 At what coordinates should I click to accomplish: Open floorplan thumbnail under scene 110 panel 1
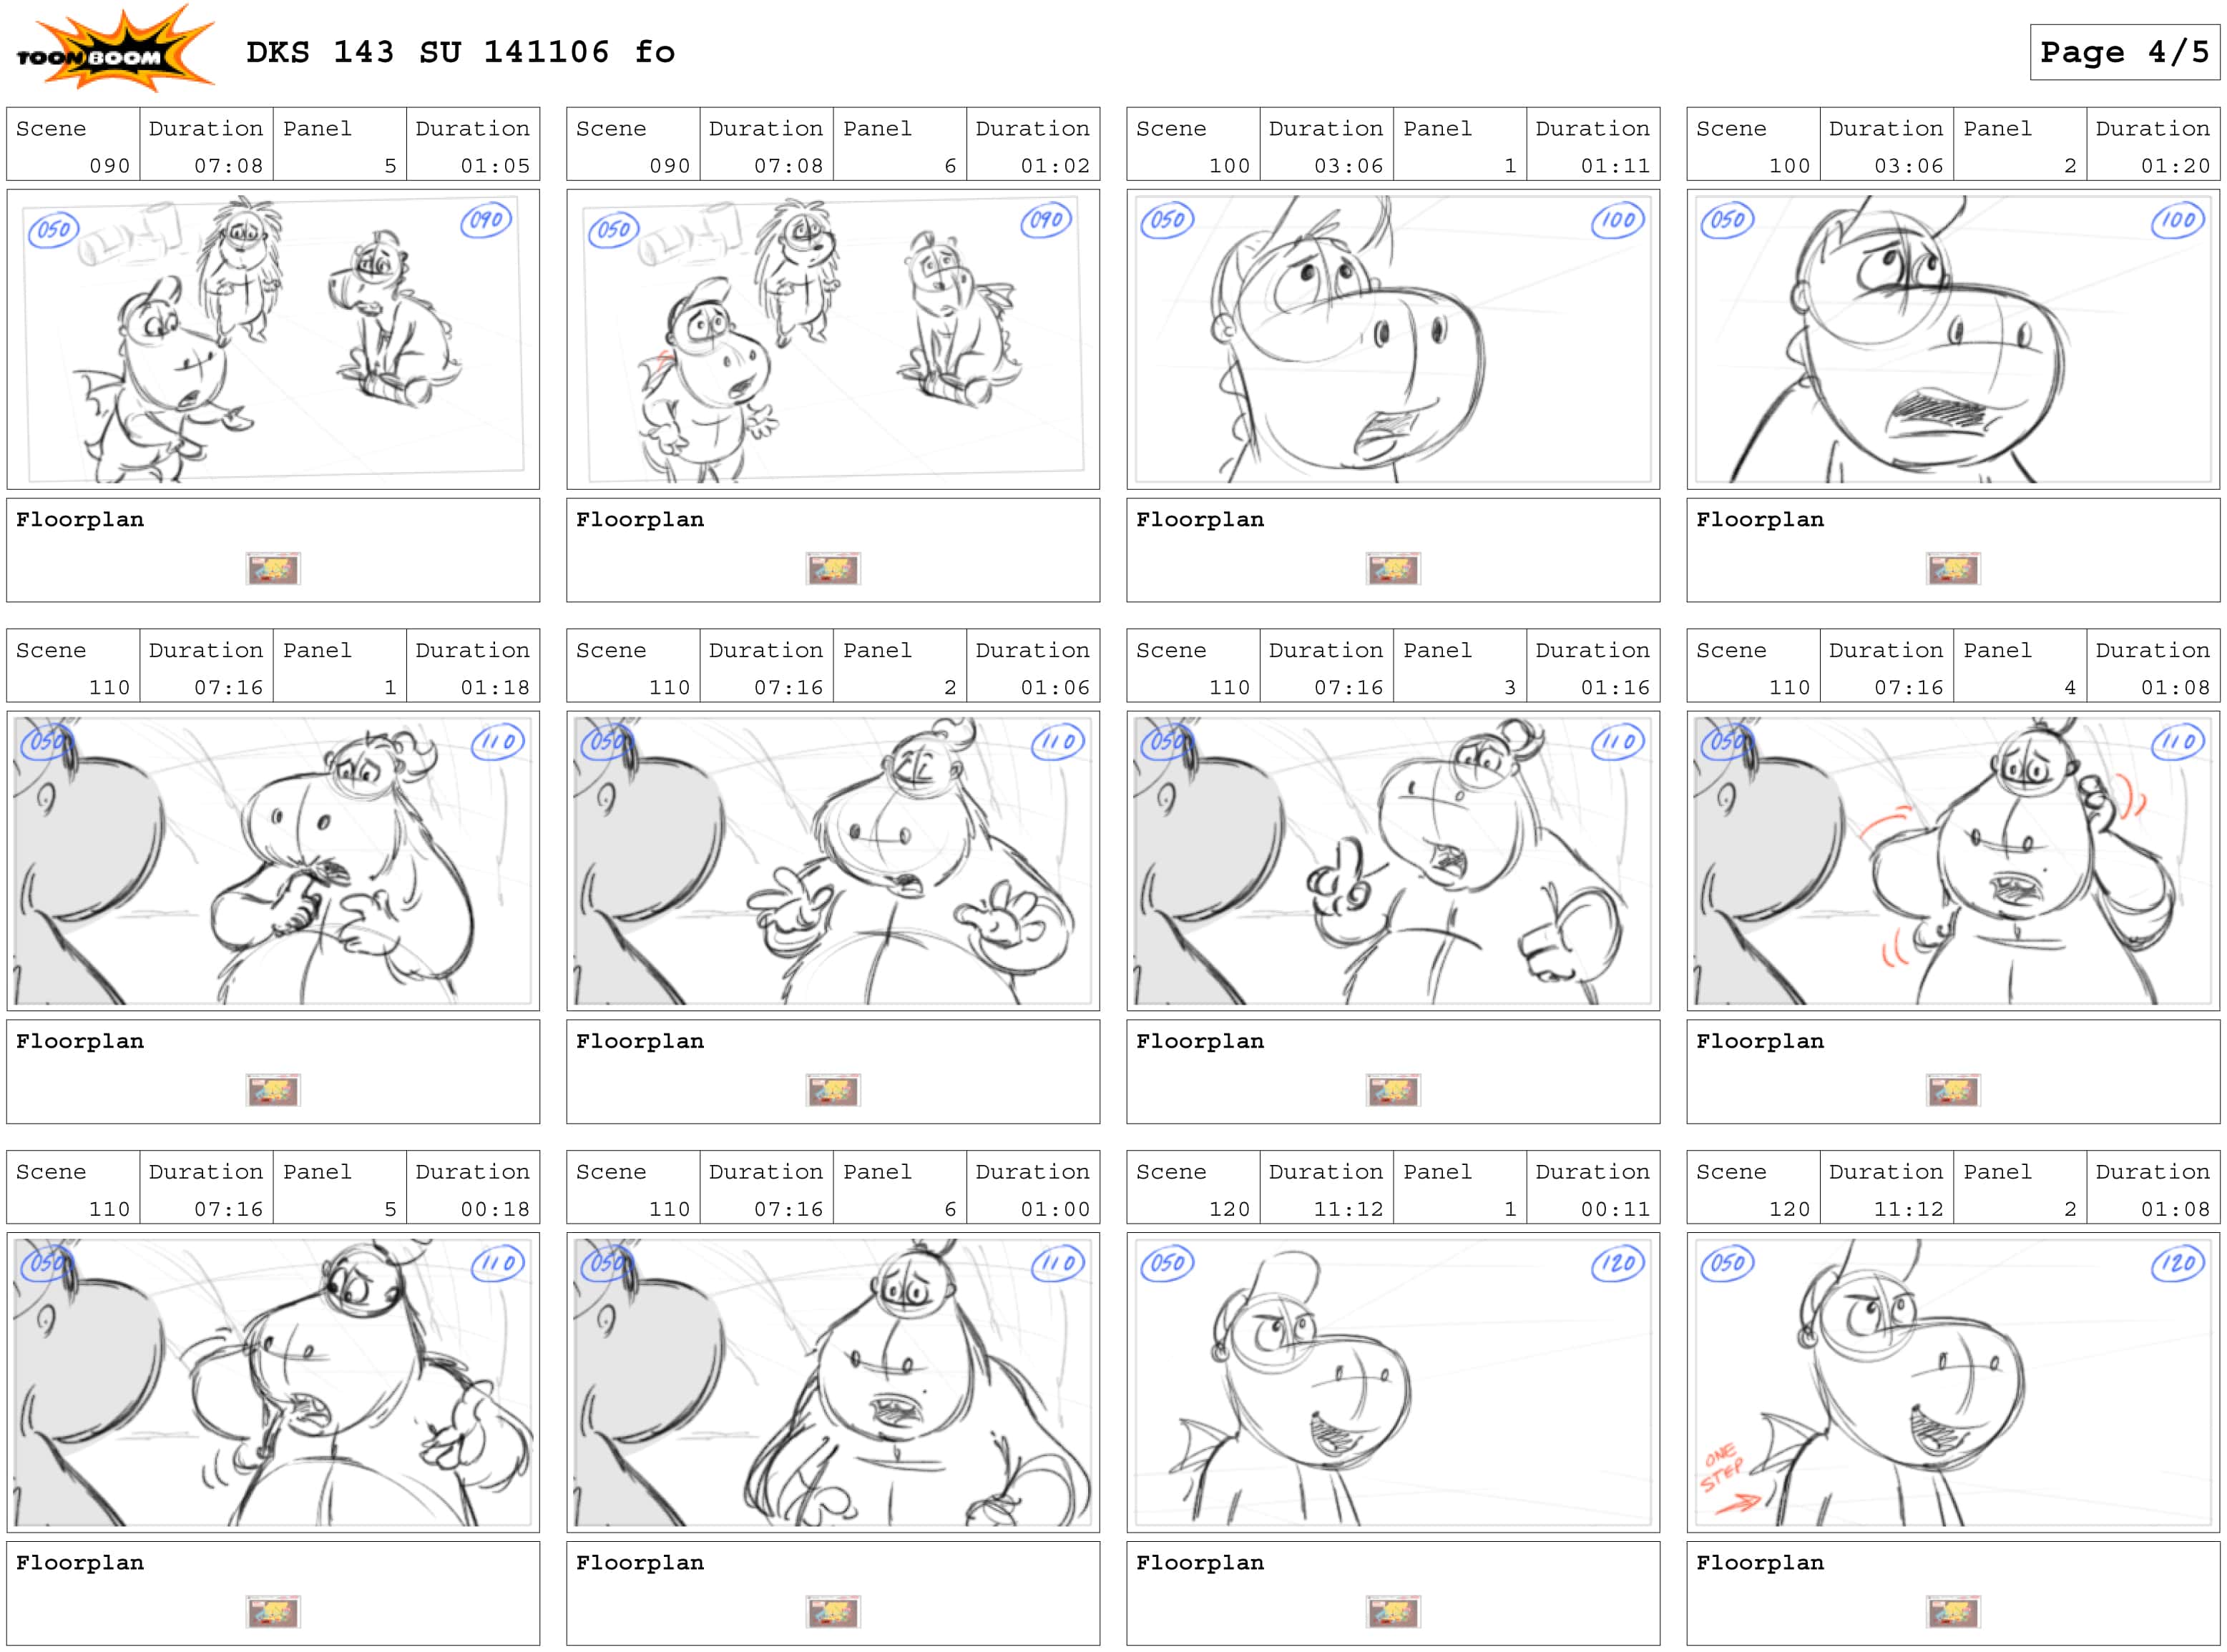pos(273,1090)
